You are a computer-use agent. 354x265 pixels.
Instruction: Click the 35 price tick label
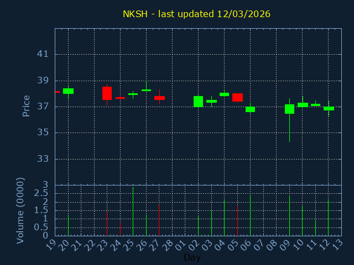coord(43,132)
